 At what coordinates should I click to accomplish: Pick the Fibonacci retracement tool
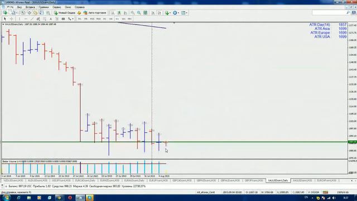[45, 19]
